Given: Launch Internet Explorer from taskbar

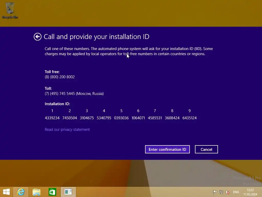Looking at the screenshot, I should pyautogui.click(x=21, y=192).
